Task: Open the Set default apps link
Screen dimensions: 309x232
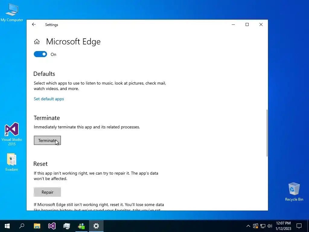Action: [x=49, y=99]
